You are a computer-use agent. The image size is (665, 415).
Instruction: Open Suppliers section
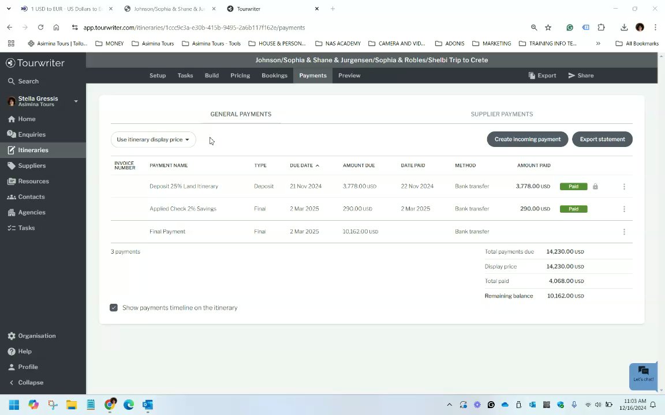point(27,165)
